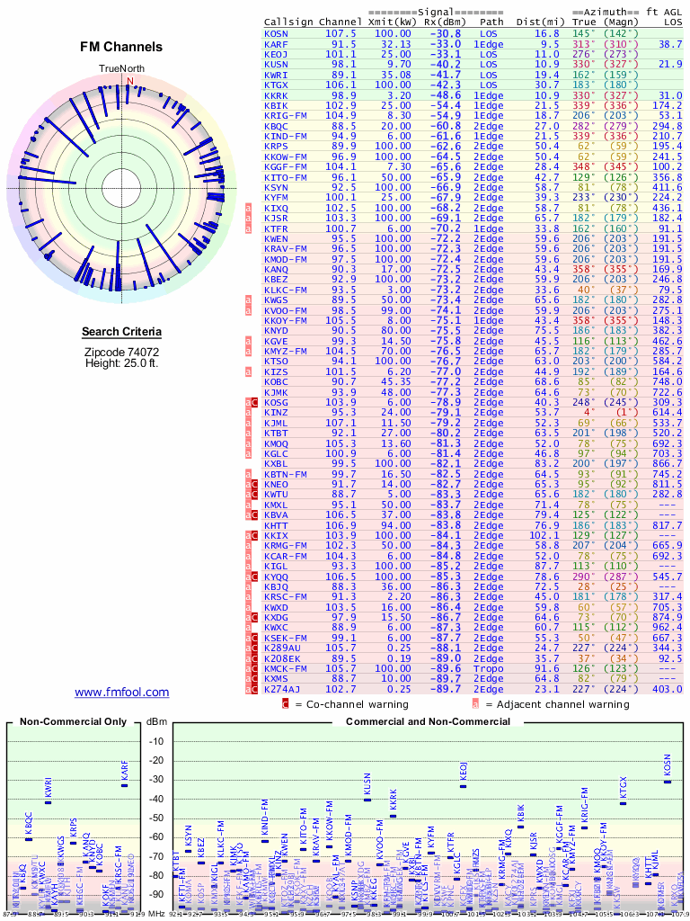
Task: Click the dBm axis label
Action: [156, 721]
